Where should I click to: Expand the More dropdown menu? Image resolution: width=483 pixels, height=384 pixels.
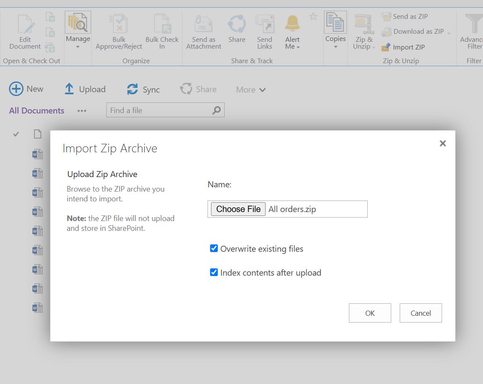(x=251, y=90)
